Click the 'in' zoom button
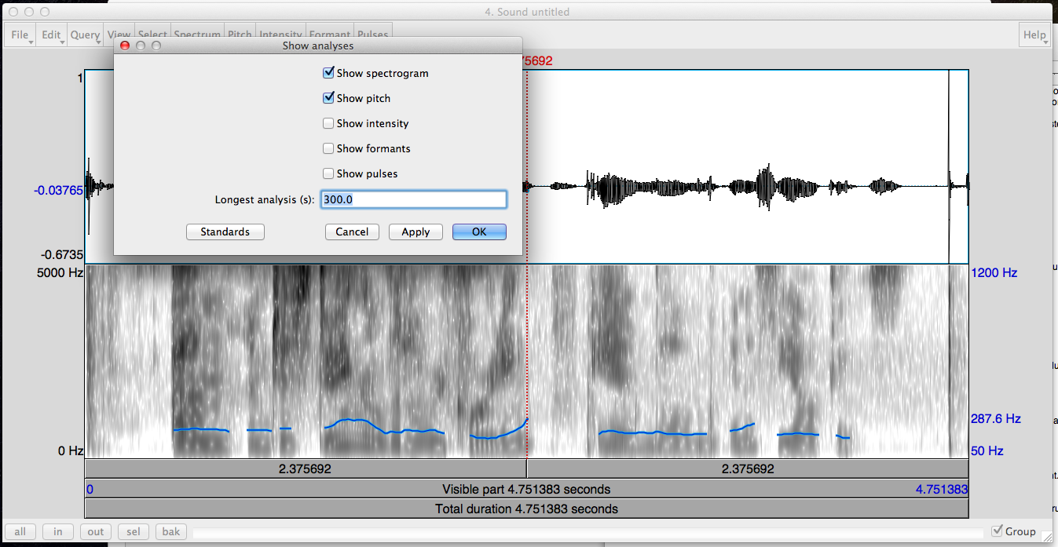Image resolution: width=1058 pixels, height=547 pixels. click(x=58, y=531)
